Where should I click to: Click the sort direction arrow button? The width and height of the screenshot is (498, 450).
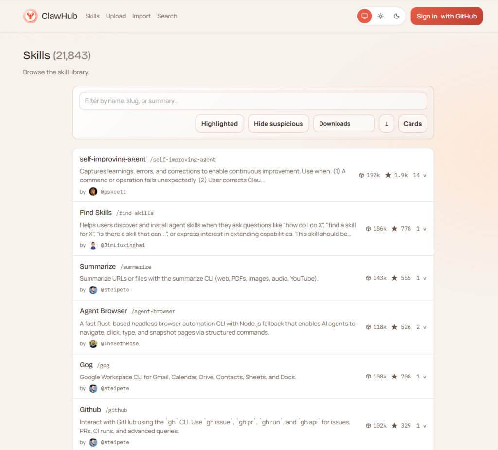(x=387, y=124)
